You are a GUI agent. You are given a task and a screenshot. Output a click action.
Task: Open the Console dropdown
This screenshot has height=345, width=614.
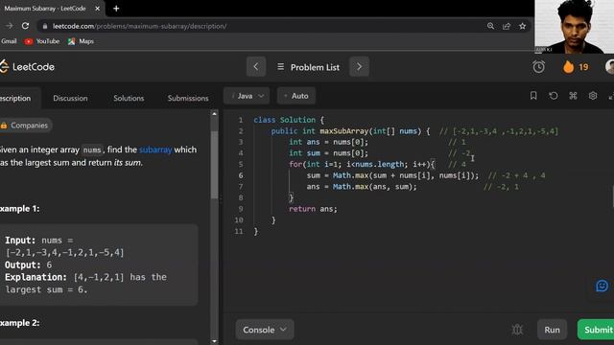(x=265, y=330)
